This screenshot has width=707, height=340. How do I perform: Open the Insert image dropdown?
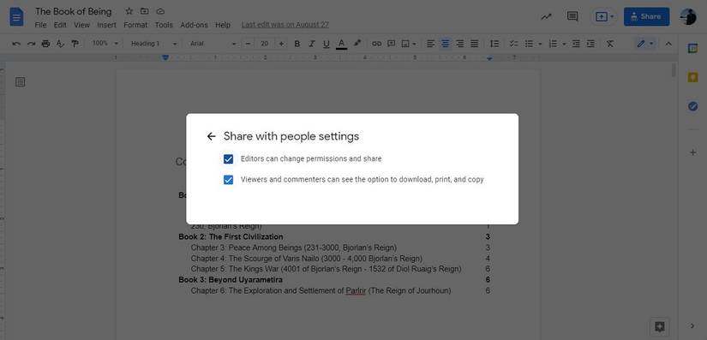coord(409,44)
